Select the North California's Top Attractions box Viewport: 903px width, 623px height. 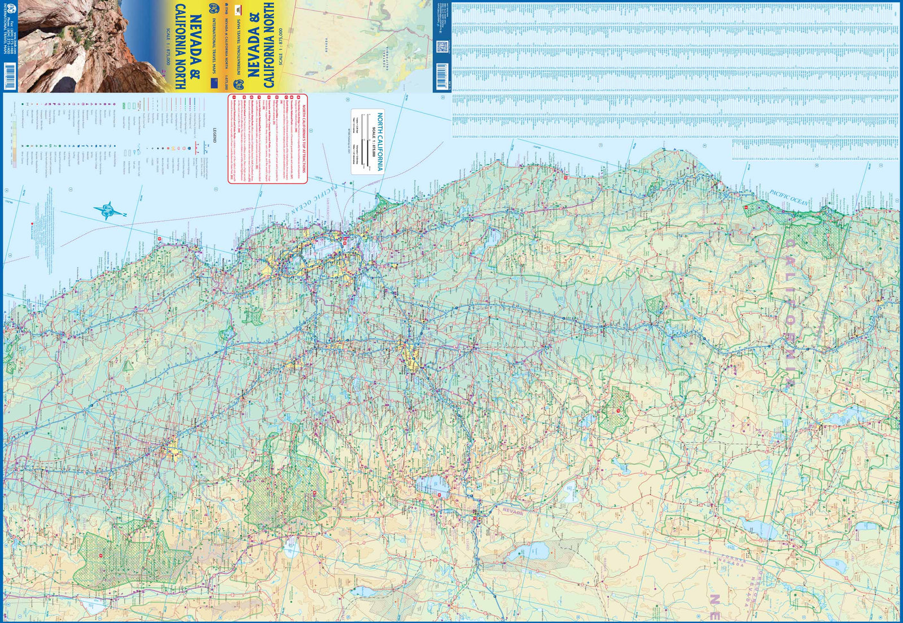[268, 139]
